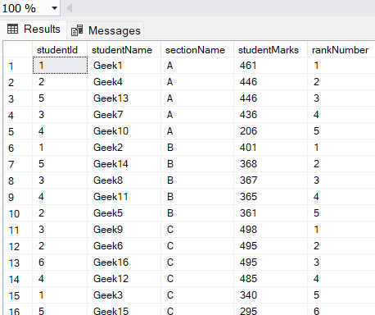Select the studentId column header
The height and width of the screenshot is (315, 375).
point(60,50)
